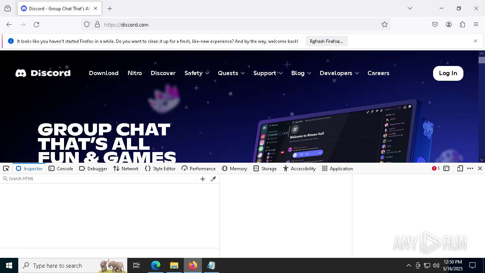Image resolution: width=485 pixels, height=273 pixels.
Task: Switch to the Inspector tab
Action: pos(29,169)
